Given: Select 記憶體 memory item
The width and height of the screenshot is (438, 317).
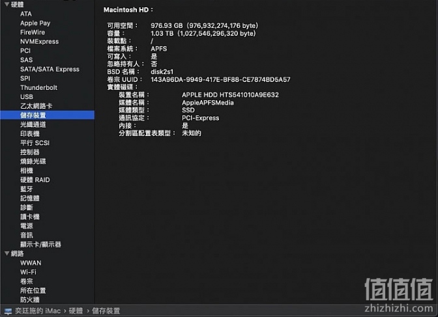Looking at the screenshot, I should [30, 199].
